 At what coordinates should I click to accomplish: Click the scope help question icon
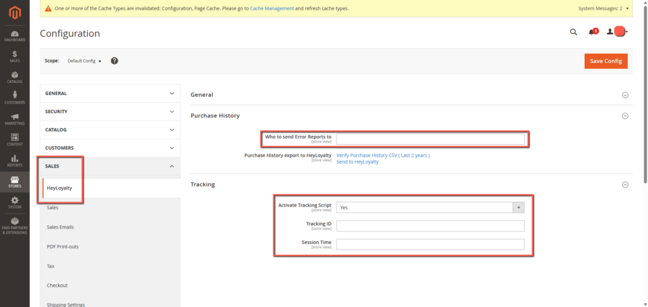point(115,61)
